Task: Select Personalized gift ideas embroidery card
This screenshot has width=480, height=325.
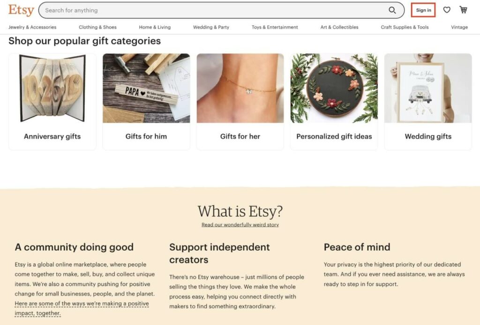Action: (x=334, y=102)
